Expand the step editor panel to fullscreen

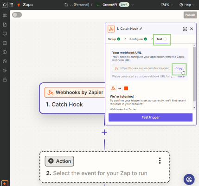(185, 29)
